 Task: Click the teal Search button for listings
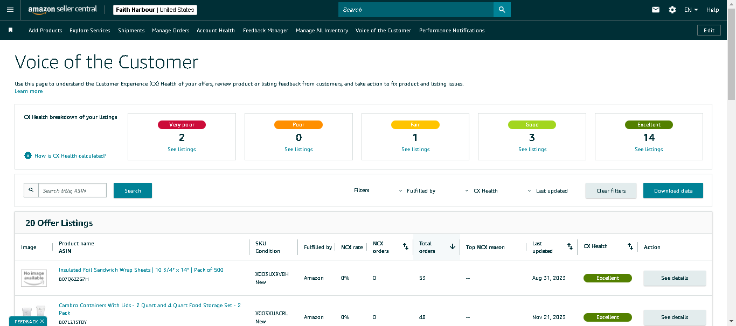pos(133,190)
